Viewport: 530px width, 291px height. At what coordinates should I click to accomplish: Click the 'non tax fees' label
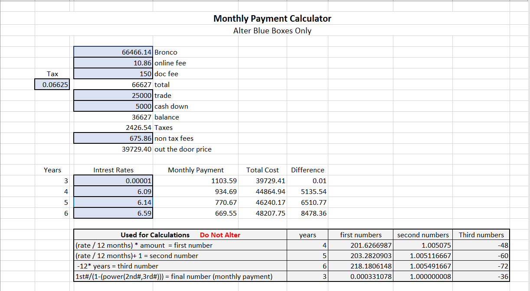point(174,139)
